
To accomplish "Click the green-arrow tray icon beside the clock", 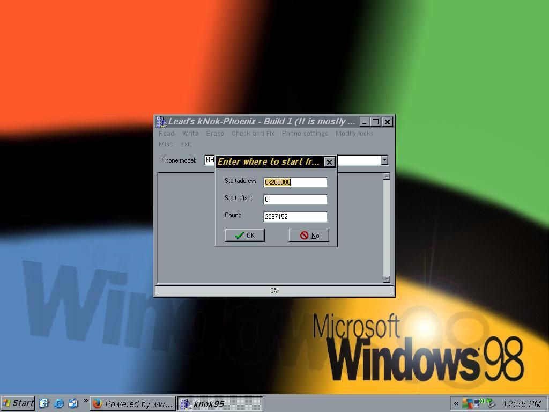I will (491, 403).
